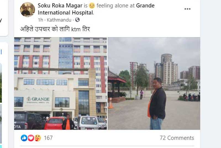221x148 pixels.
Task: Click the white sidebar card ending in y
Action: click(4, 18)
